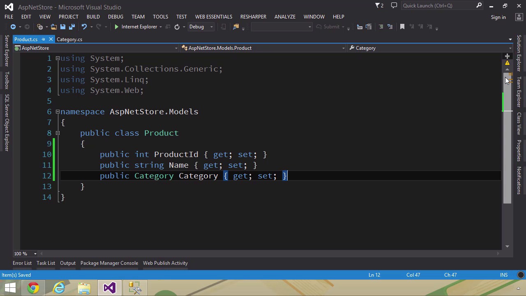Open Google Chrome from the taskbar
This screenshot has width=526, height=296.
[x=34, y=288]
